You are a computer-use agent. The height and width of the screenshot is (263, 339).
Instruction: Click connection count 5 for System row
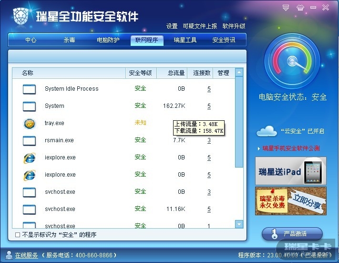pyautogui.click(x=209, y=106)
